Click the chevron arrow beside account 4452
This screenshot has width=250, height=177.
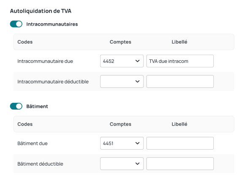[x=137, y=61]
